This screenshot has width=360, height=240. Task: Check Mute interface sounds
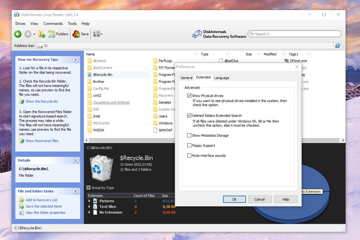[189, 156]
